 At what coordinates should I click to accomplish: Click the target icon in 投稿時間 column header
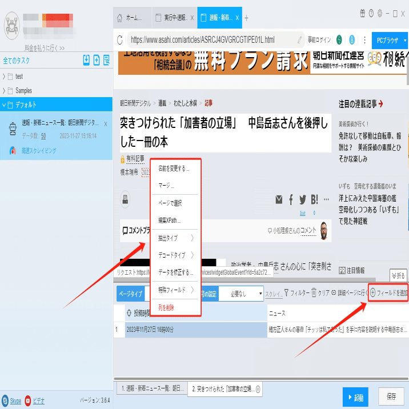tap(129, 313)
